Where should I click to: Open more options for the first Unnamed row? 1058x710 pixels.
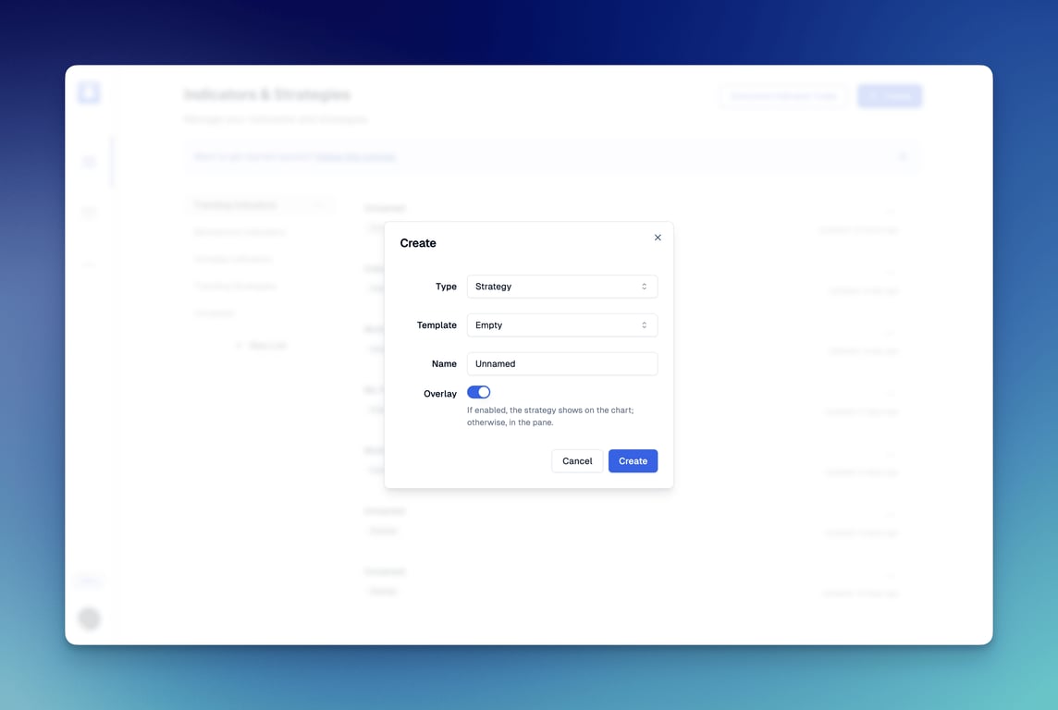click(x=891, y=212)
